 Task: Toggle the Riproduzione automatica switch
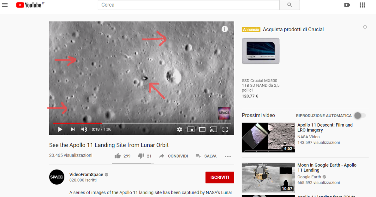(360, 116)
